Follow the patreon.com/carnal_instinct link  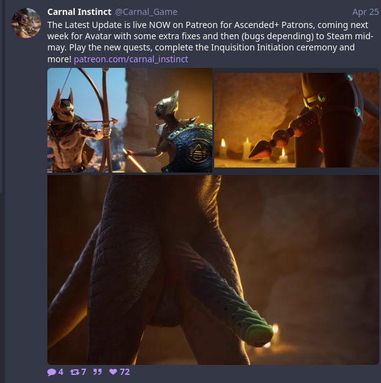(131, 59)
